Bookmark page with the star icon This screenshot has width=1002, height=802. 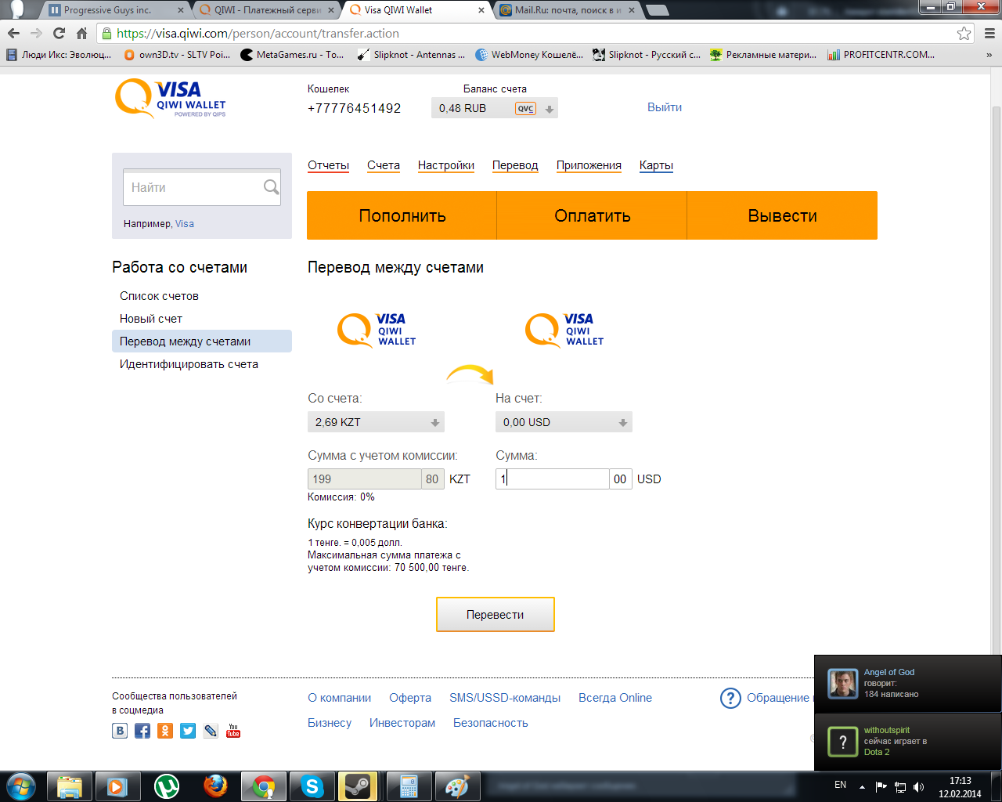(964, 34)
